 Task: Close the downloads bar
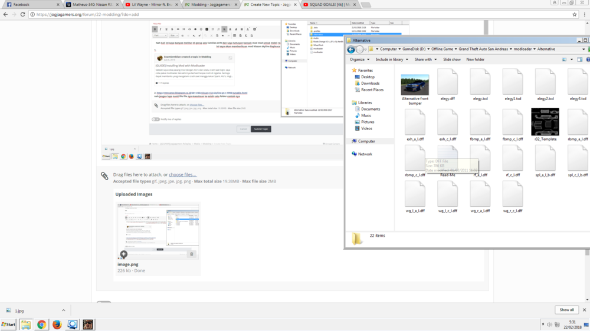click(x=584, y=310)
